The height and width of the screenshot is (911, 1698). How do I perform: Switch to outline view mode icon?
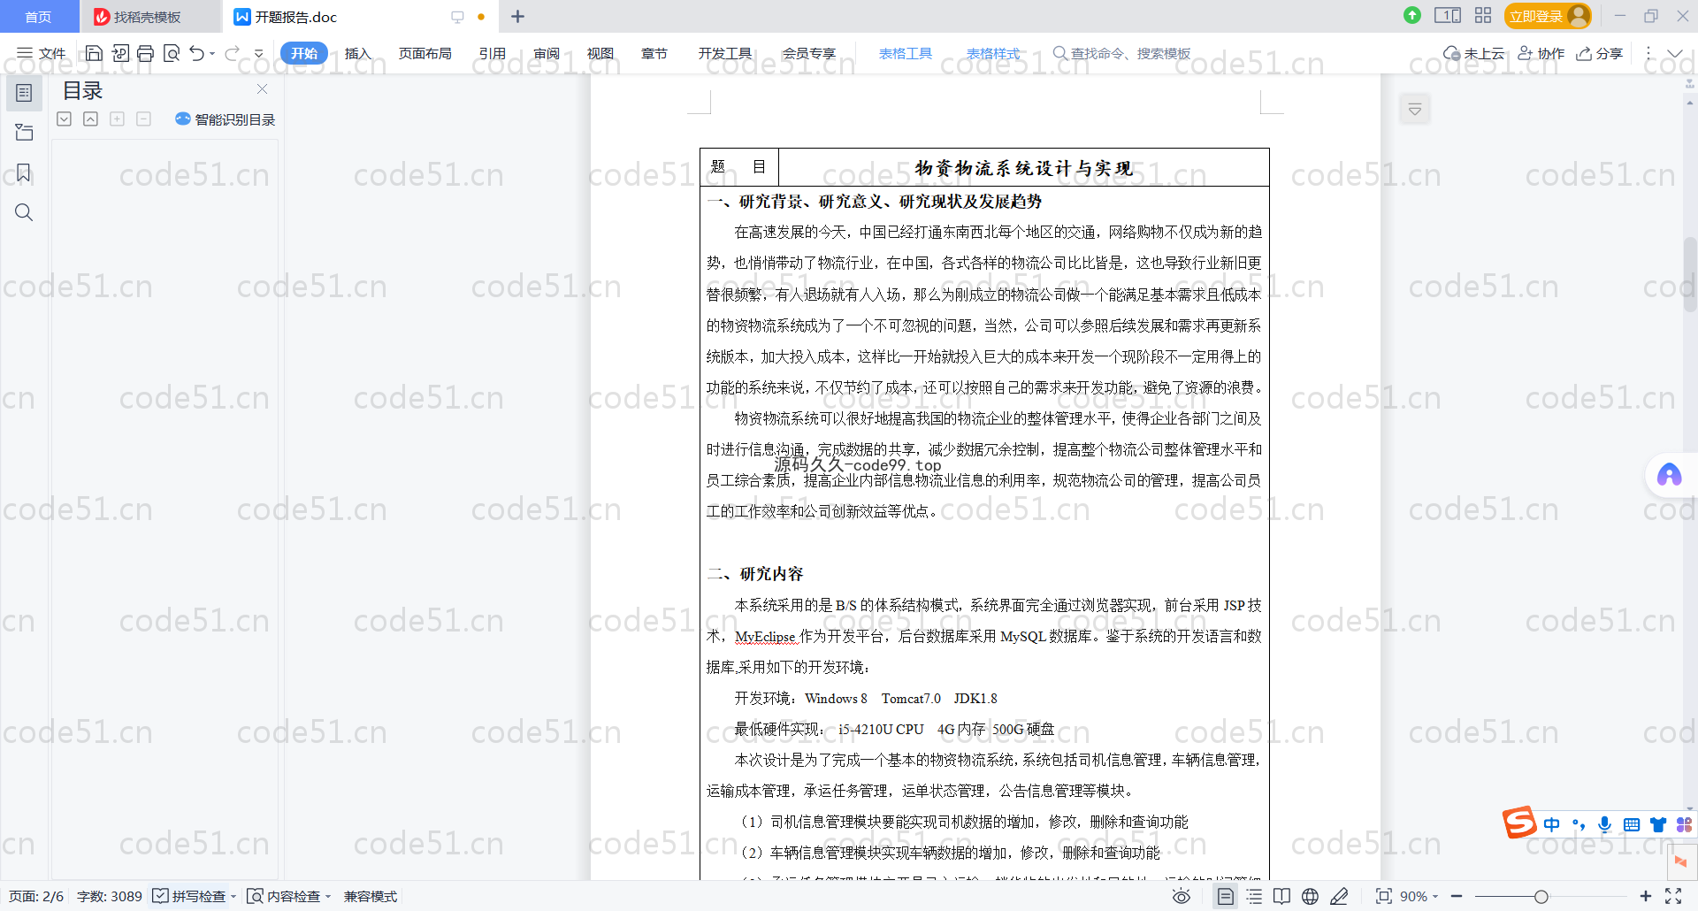[x=1254, y=896]
